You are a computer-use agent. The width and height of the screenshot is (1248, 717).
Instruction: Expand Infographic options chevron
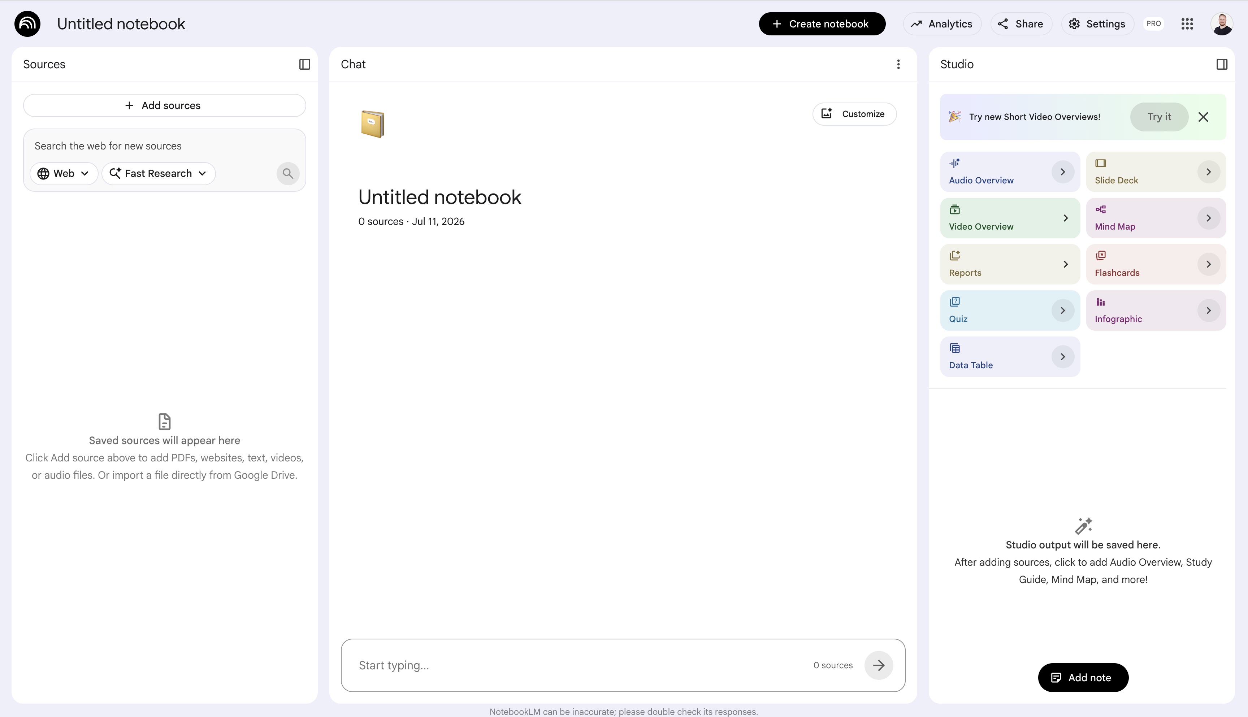[x=1208, y=311]
